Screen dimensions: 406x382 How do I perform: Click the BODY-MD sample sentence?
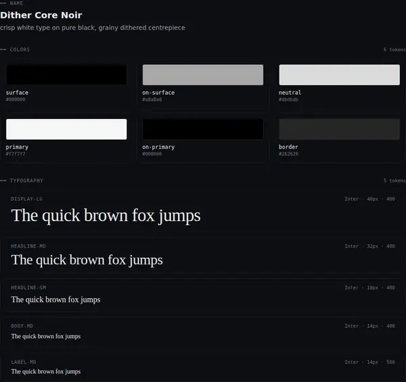tap(46, 337)
